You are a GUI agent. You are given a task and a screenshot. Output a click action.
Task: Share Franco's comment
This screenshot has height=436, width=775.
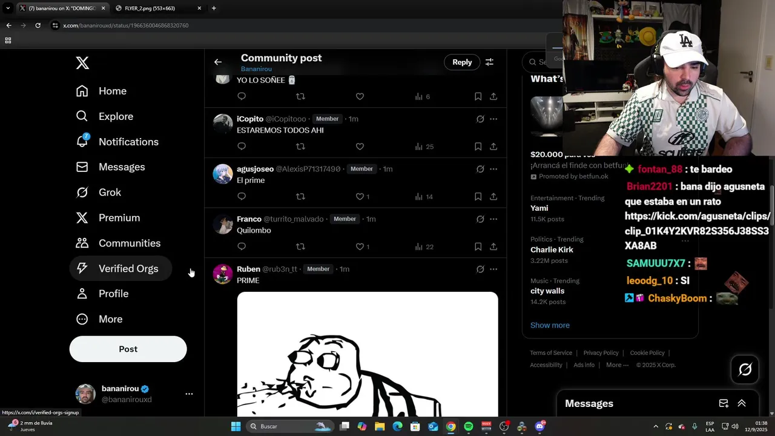493,246
